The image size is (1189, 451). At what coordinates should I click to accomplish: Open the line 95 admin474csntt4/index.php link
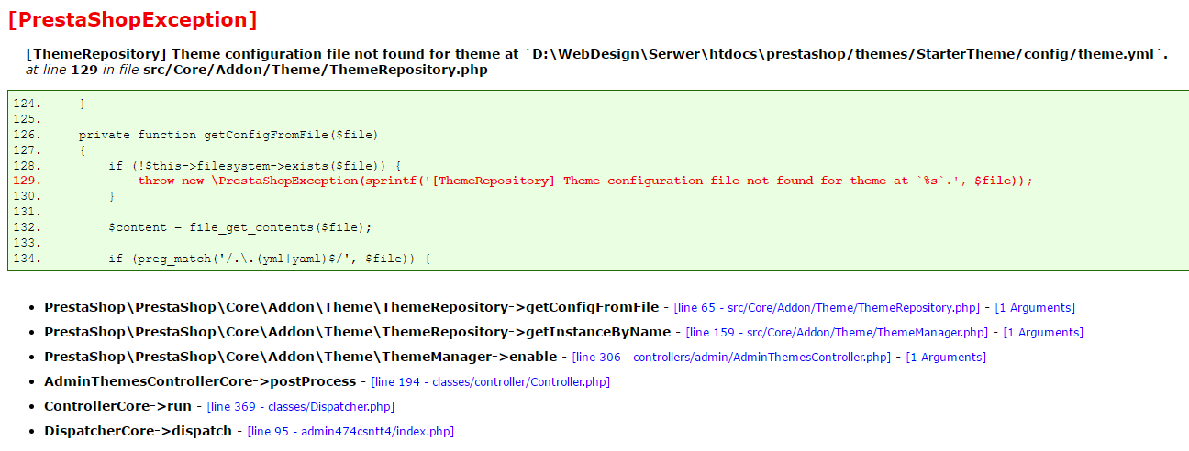[351, 432]
